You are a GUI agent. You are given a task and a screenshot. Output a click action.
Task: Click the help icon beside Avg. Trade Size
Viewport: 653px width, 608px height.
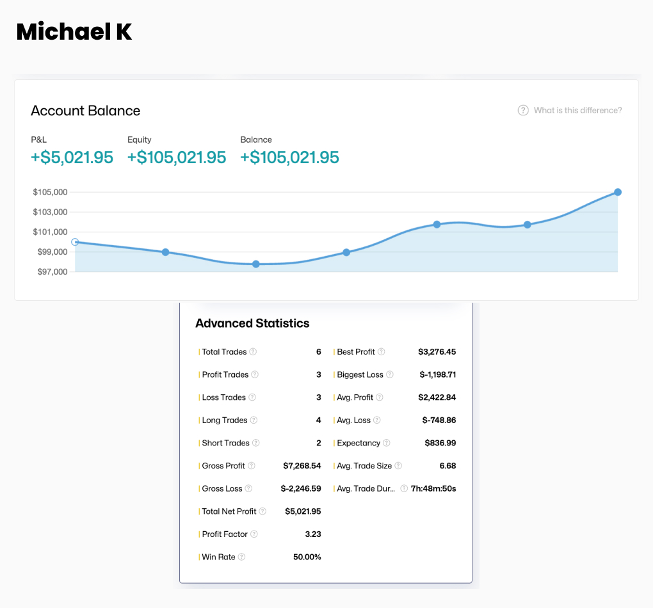pos(398,466)
